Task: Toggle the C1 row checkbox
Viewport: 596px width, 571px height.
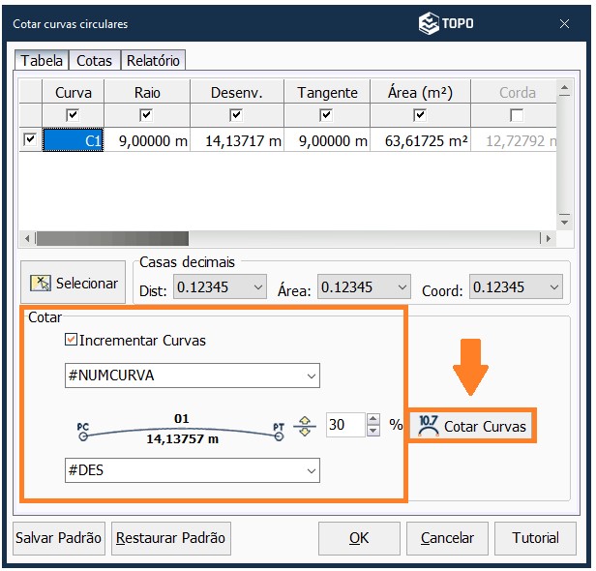Action: tap(30, 140)
